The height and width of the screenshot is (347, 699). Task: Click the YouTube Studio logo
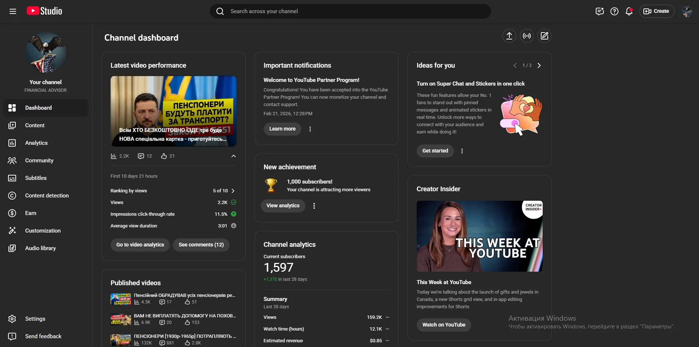point(44,11)
